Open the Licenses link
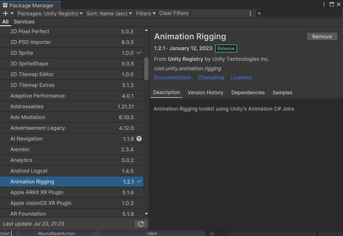The width and height of the screenshot is (343, 236). pos(242,77)
